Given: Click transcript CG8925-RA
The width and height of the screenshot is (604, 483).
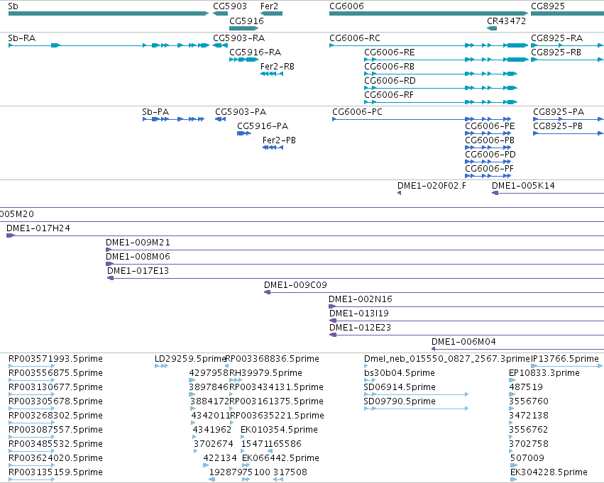Looking at the screenshot, I should point(556,38).
